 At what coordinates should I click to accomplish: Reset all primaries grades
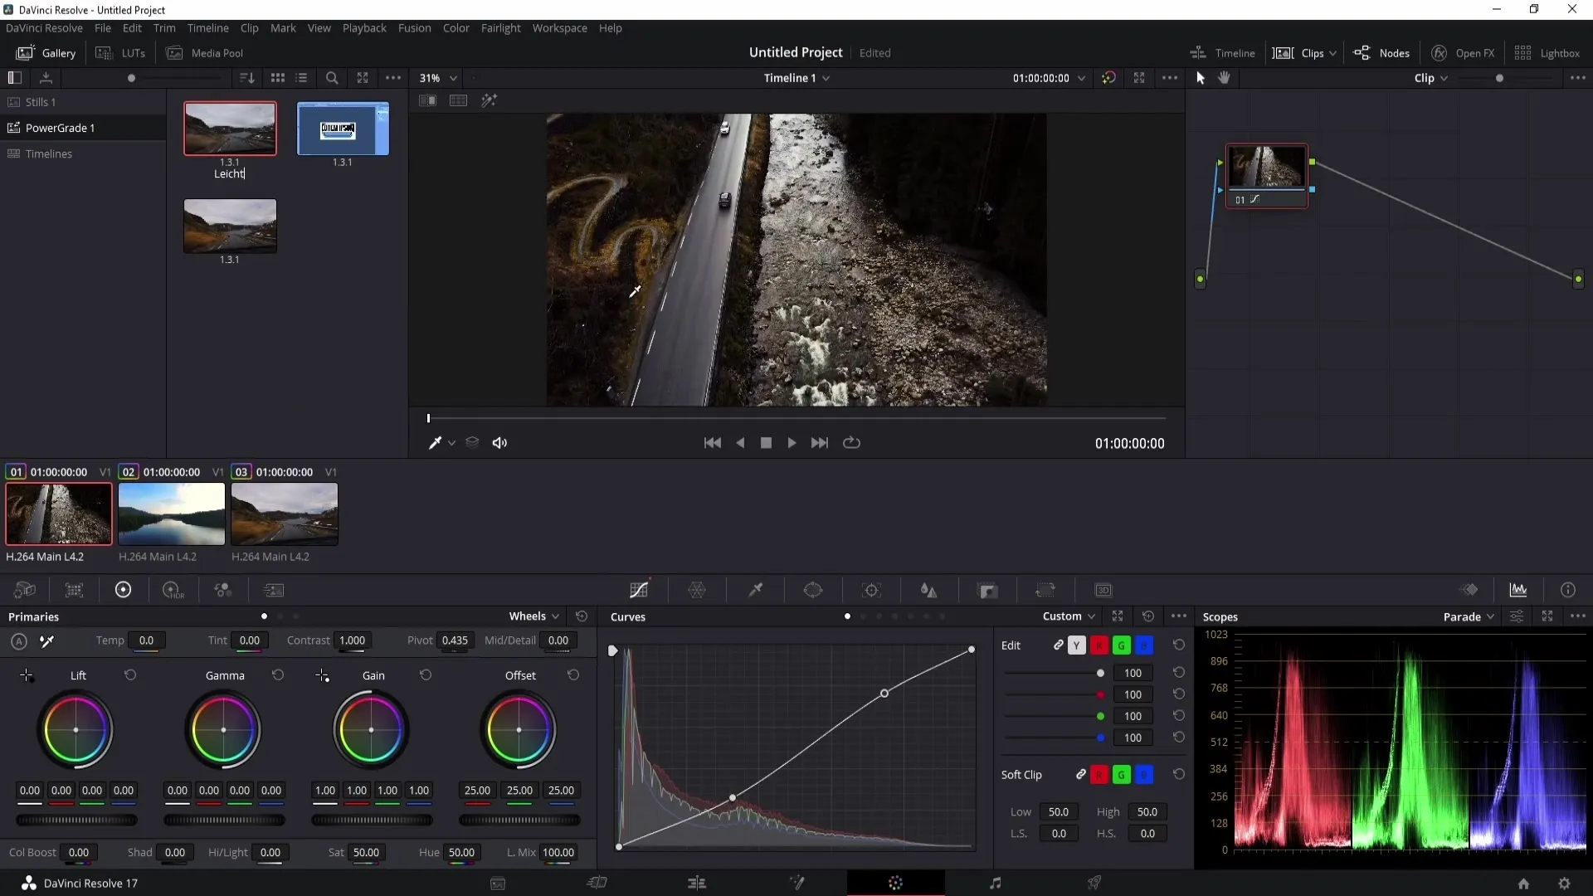(x=582, y=616)
